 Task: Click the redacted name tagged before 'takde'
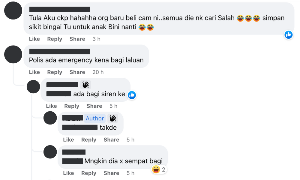point(80,127)
